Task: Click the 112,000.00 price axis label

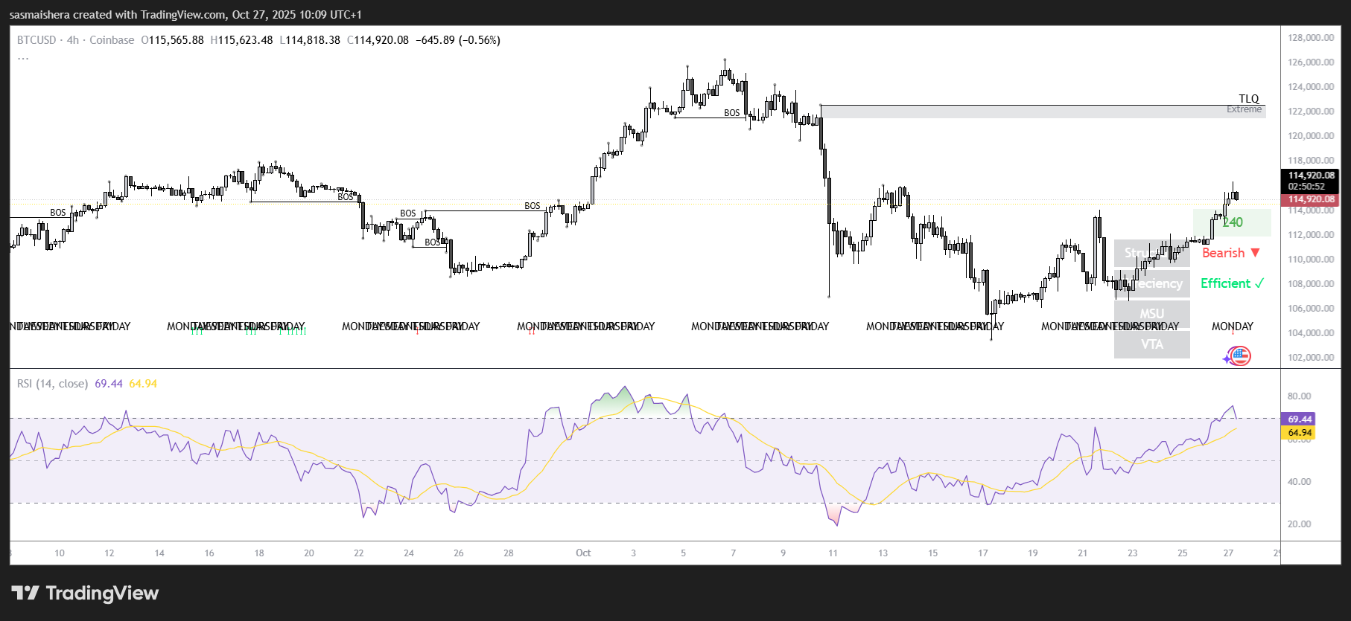Action: pyautogui.click(x=1311, y=235)
